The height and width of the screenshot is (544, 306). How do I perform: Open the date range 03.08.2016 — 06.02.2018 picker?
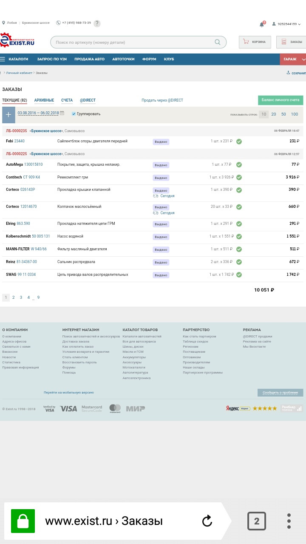38,113
